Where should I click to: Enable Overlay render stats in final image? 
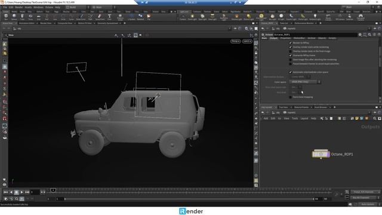pos(290,51)
